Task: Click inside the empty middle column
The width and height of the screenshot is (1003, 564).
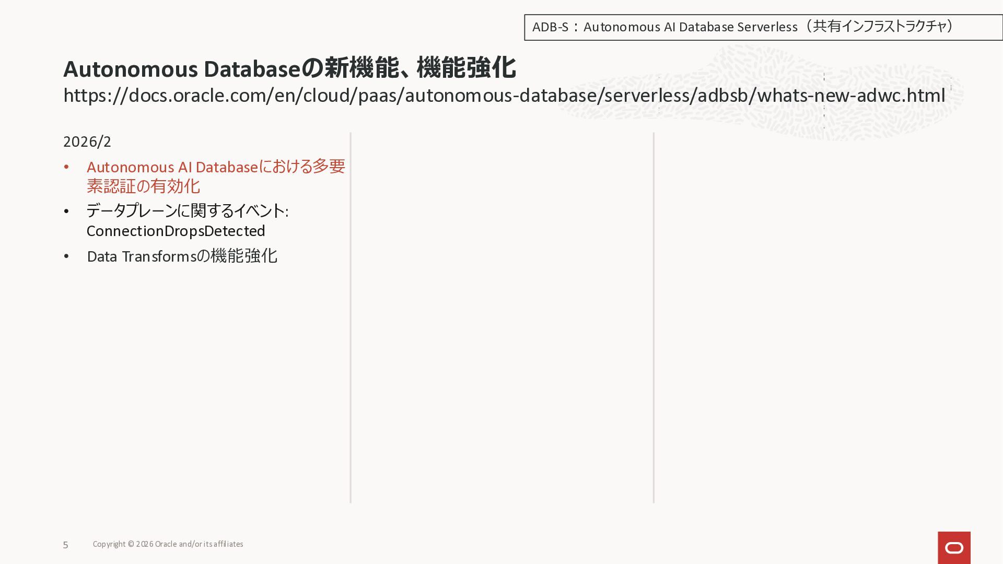Action: click(501, 313)
